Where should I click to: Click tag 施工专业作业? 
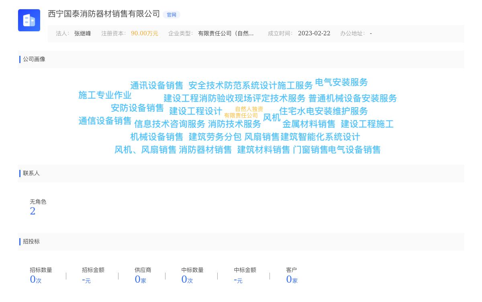click(105, 95)
